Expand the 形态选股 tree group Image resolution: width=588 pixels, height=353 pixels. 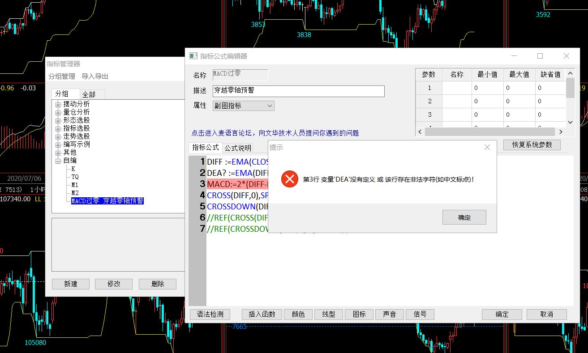(58, 120)
